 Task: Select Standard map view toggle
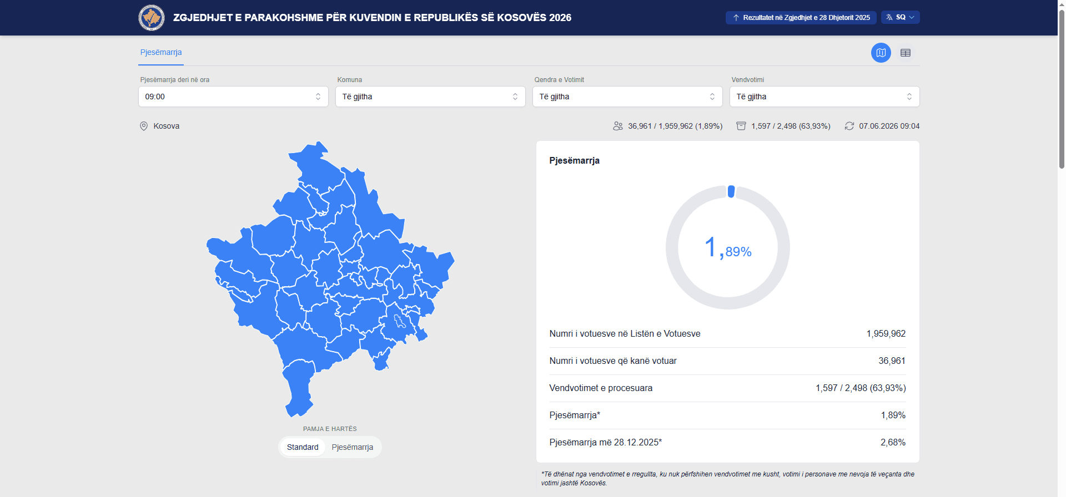coord(303,447)
